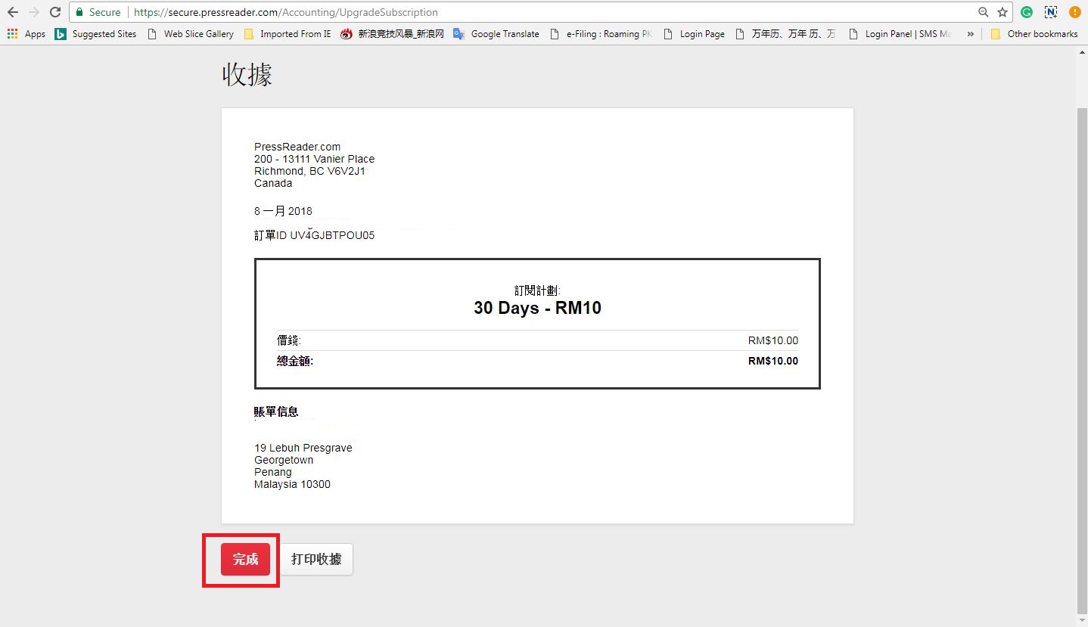Click the Malaysia 10300 text line
The width and height of the screenshot is (1088, 627).
click(292, 484)
